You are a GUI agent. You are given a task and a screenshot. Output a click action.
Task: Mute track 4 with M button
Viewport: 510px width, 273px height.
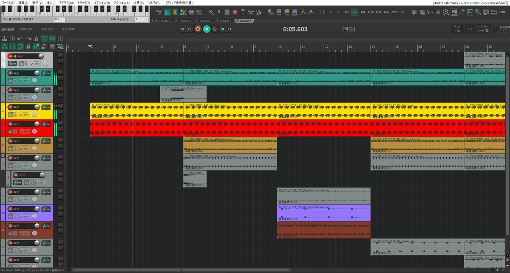click(x=60, y=106)
